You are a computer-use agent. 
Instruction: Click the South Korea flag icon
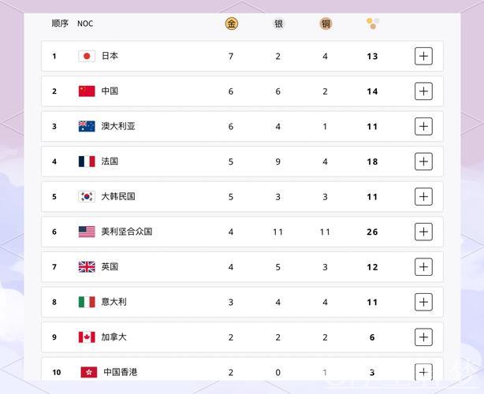pyautogui.click(x=87, y=196)
